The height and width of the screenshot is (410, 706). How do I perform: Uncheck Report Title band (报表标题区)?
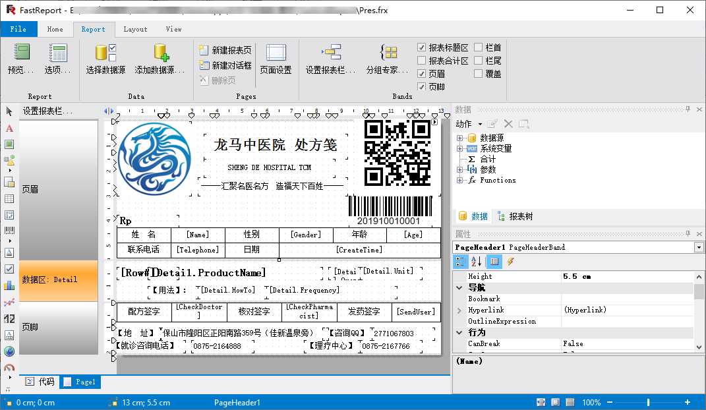tap(421, 47)
